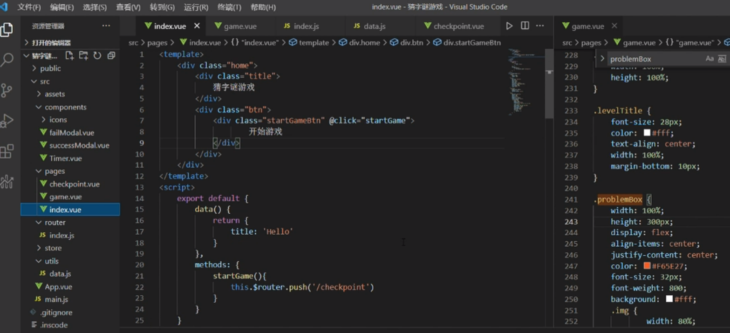Expand the assets folder
This screenshot has width=730, height=333.
pyautogui.click(x=55, y=94)
